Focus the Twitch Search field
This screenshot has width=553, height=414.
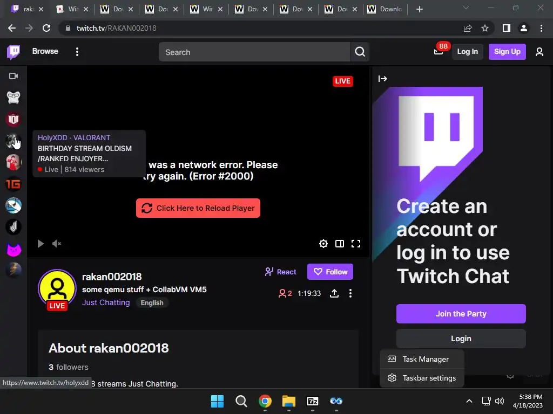coord(254,52)
